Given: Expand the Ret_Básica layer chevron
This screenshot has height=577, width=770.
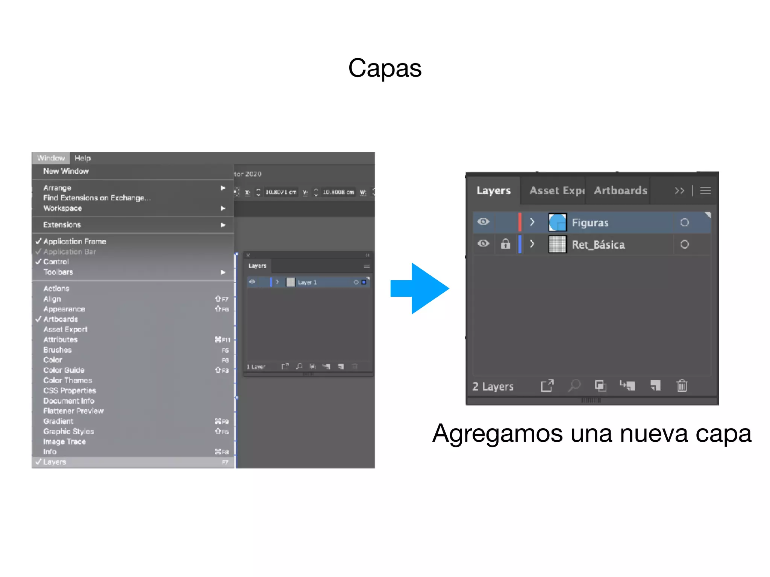Looking at the screenshot, I should (x=532, y=244).
